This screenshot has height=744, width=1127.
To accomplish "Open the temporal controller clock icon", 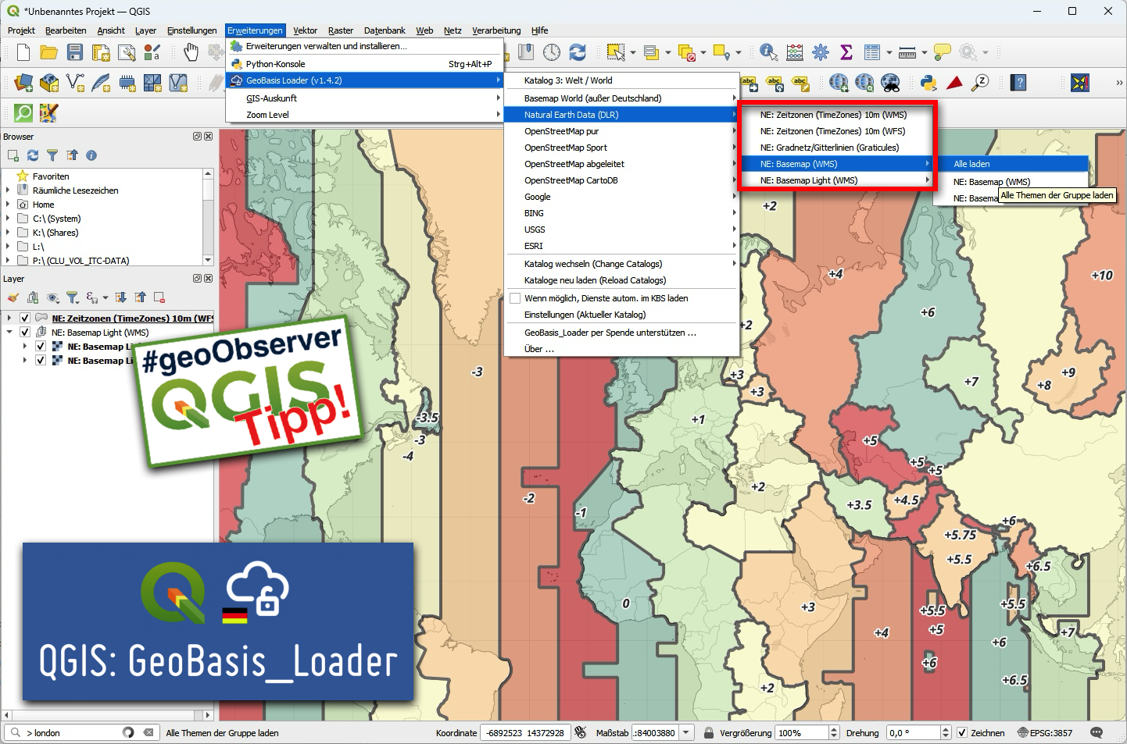I will [x=552, y=52].
